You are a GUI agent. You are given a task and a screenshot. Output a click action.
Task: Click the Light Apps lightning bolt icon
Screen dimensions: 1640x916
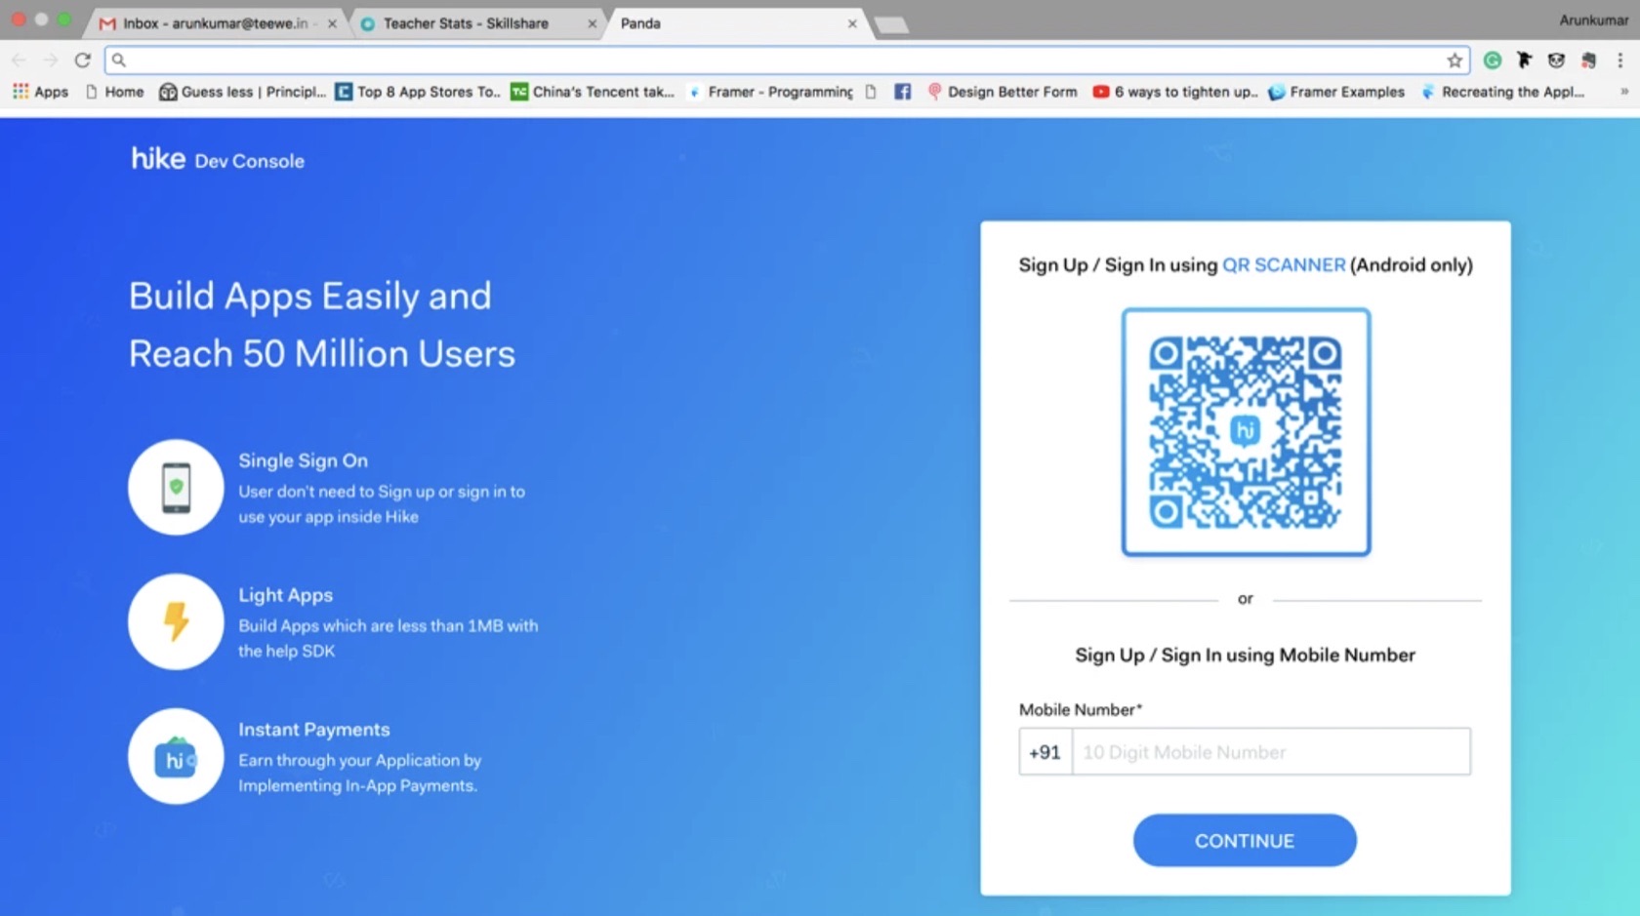(176, 621)
